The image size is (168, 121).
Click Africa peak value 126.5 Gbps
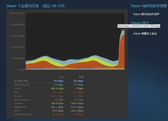tap(77, 111)
